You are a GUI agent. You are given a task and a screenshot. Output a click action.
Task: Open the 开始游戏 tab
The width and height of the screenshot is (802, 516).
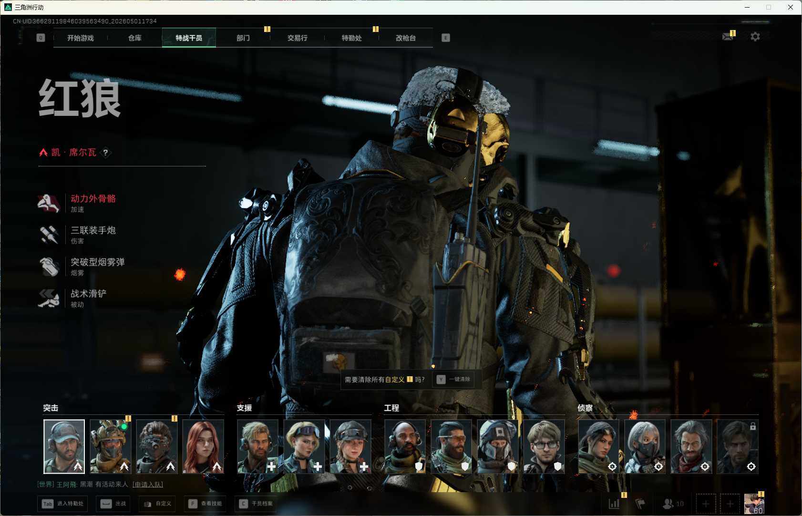81,38
